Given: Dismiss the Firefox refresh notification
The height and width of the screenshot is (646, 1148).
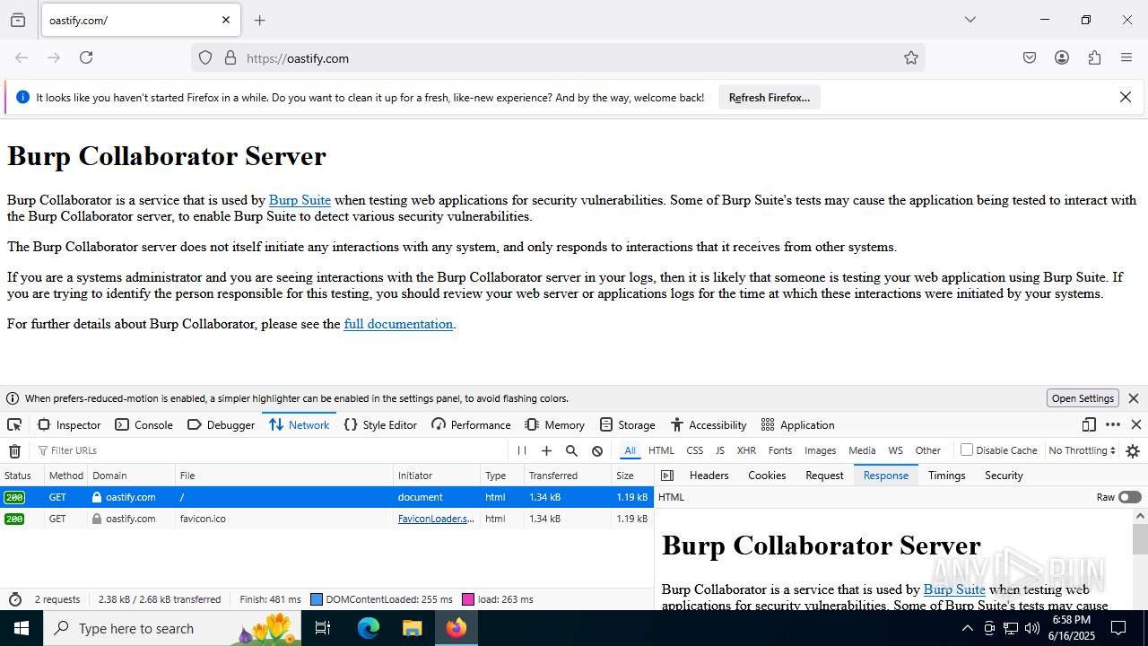Looking at the screenshot, I should pyautogui.click(x=1126, y=97).
